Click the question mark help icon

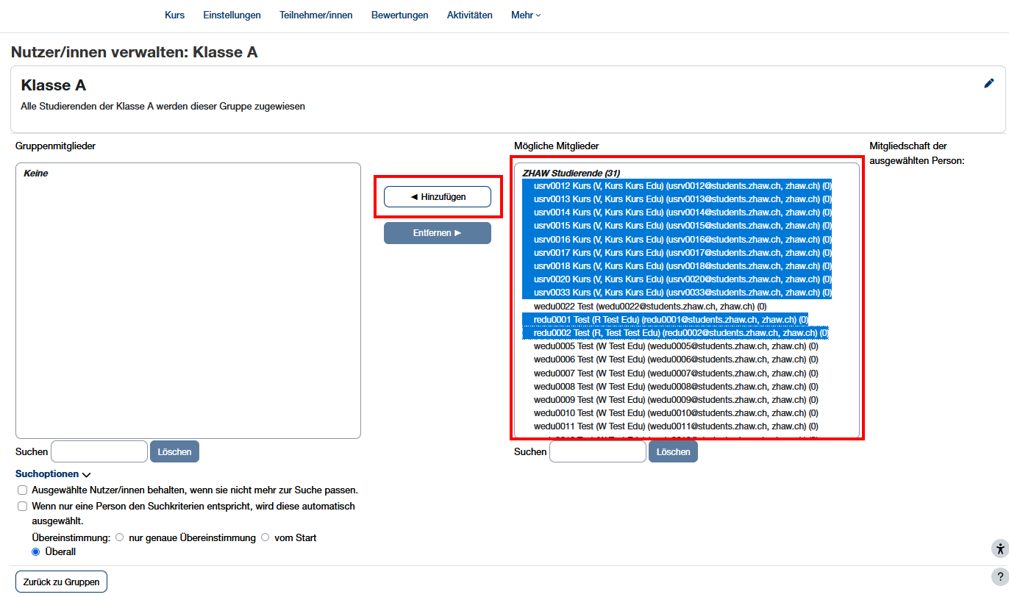coord(999,576)
